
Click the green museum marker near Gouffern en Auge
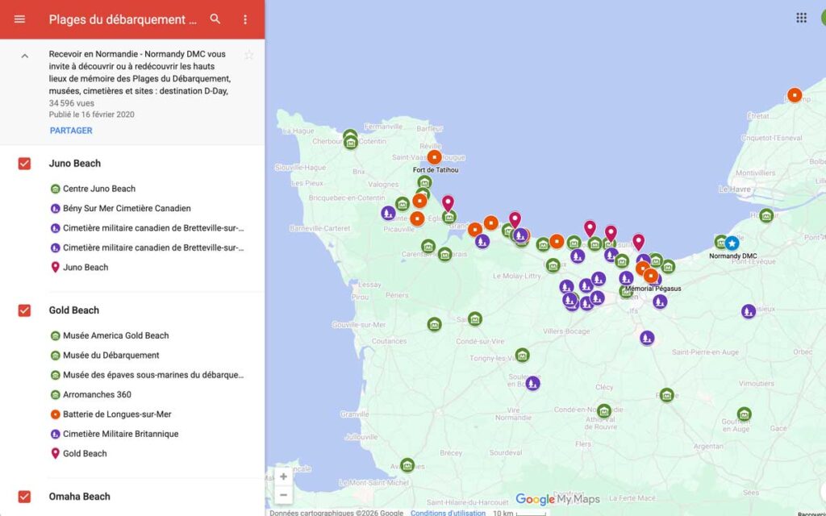coord(744,414)
